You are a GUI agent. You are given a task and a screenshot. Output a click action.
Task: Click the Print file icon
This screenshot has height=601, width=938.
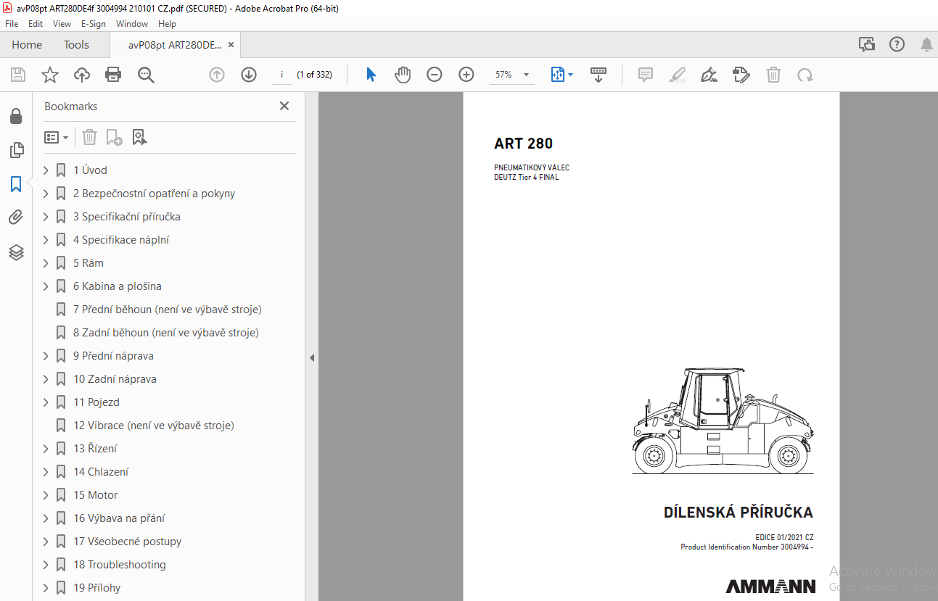coord(113,75)
